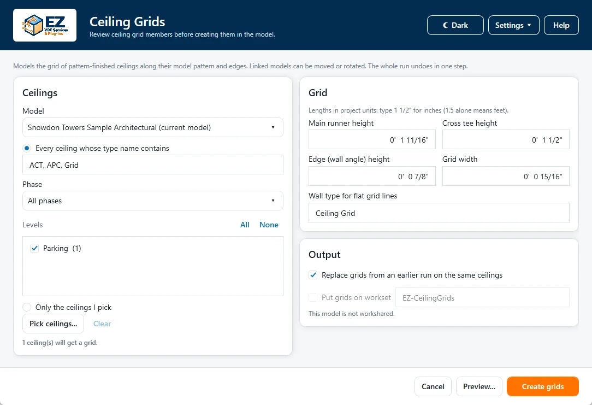Switch to Dark theme
This screenshot has width=592, height=405.
(455, 25)
